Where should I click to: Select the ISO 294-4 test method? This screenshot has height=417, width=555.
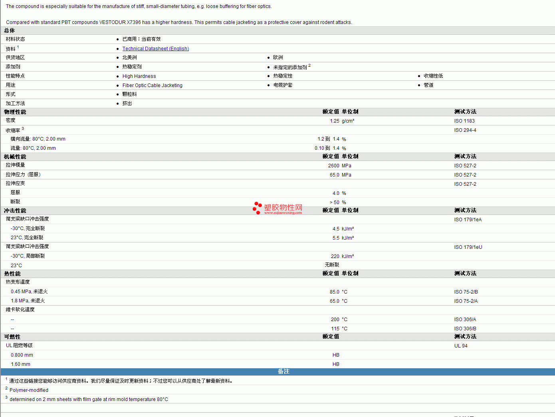466,130
